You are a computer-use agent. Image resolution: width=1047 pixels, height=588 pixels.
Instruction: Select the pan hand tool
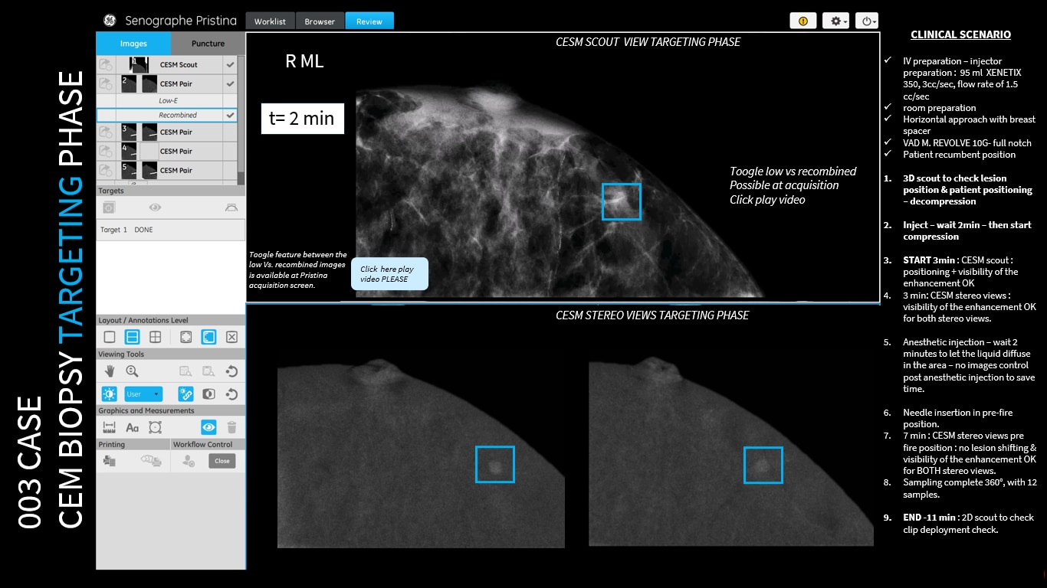tap(110, 371)
